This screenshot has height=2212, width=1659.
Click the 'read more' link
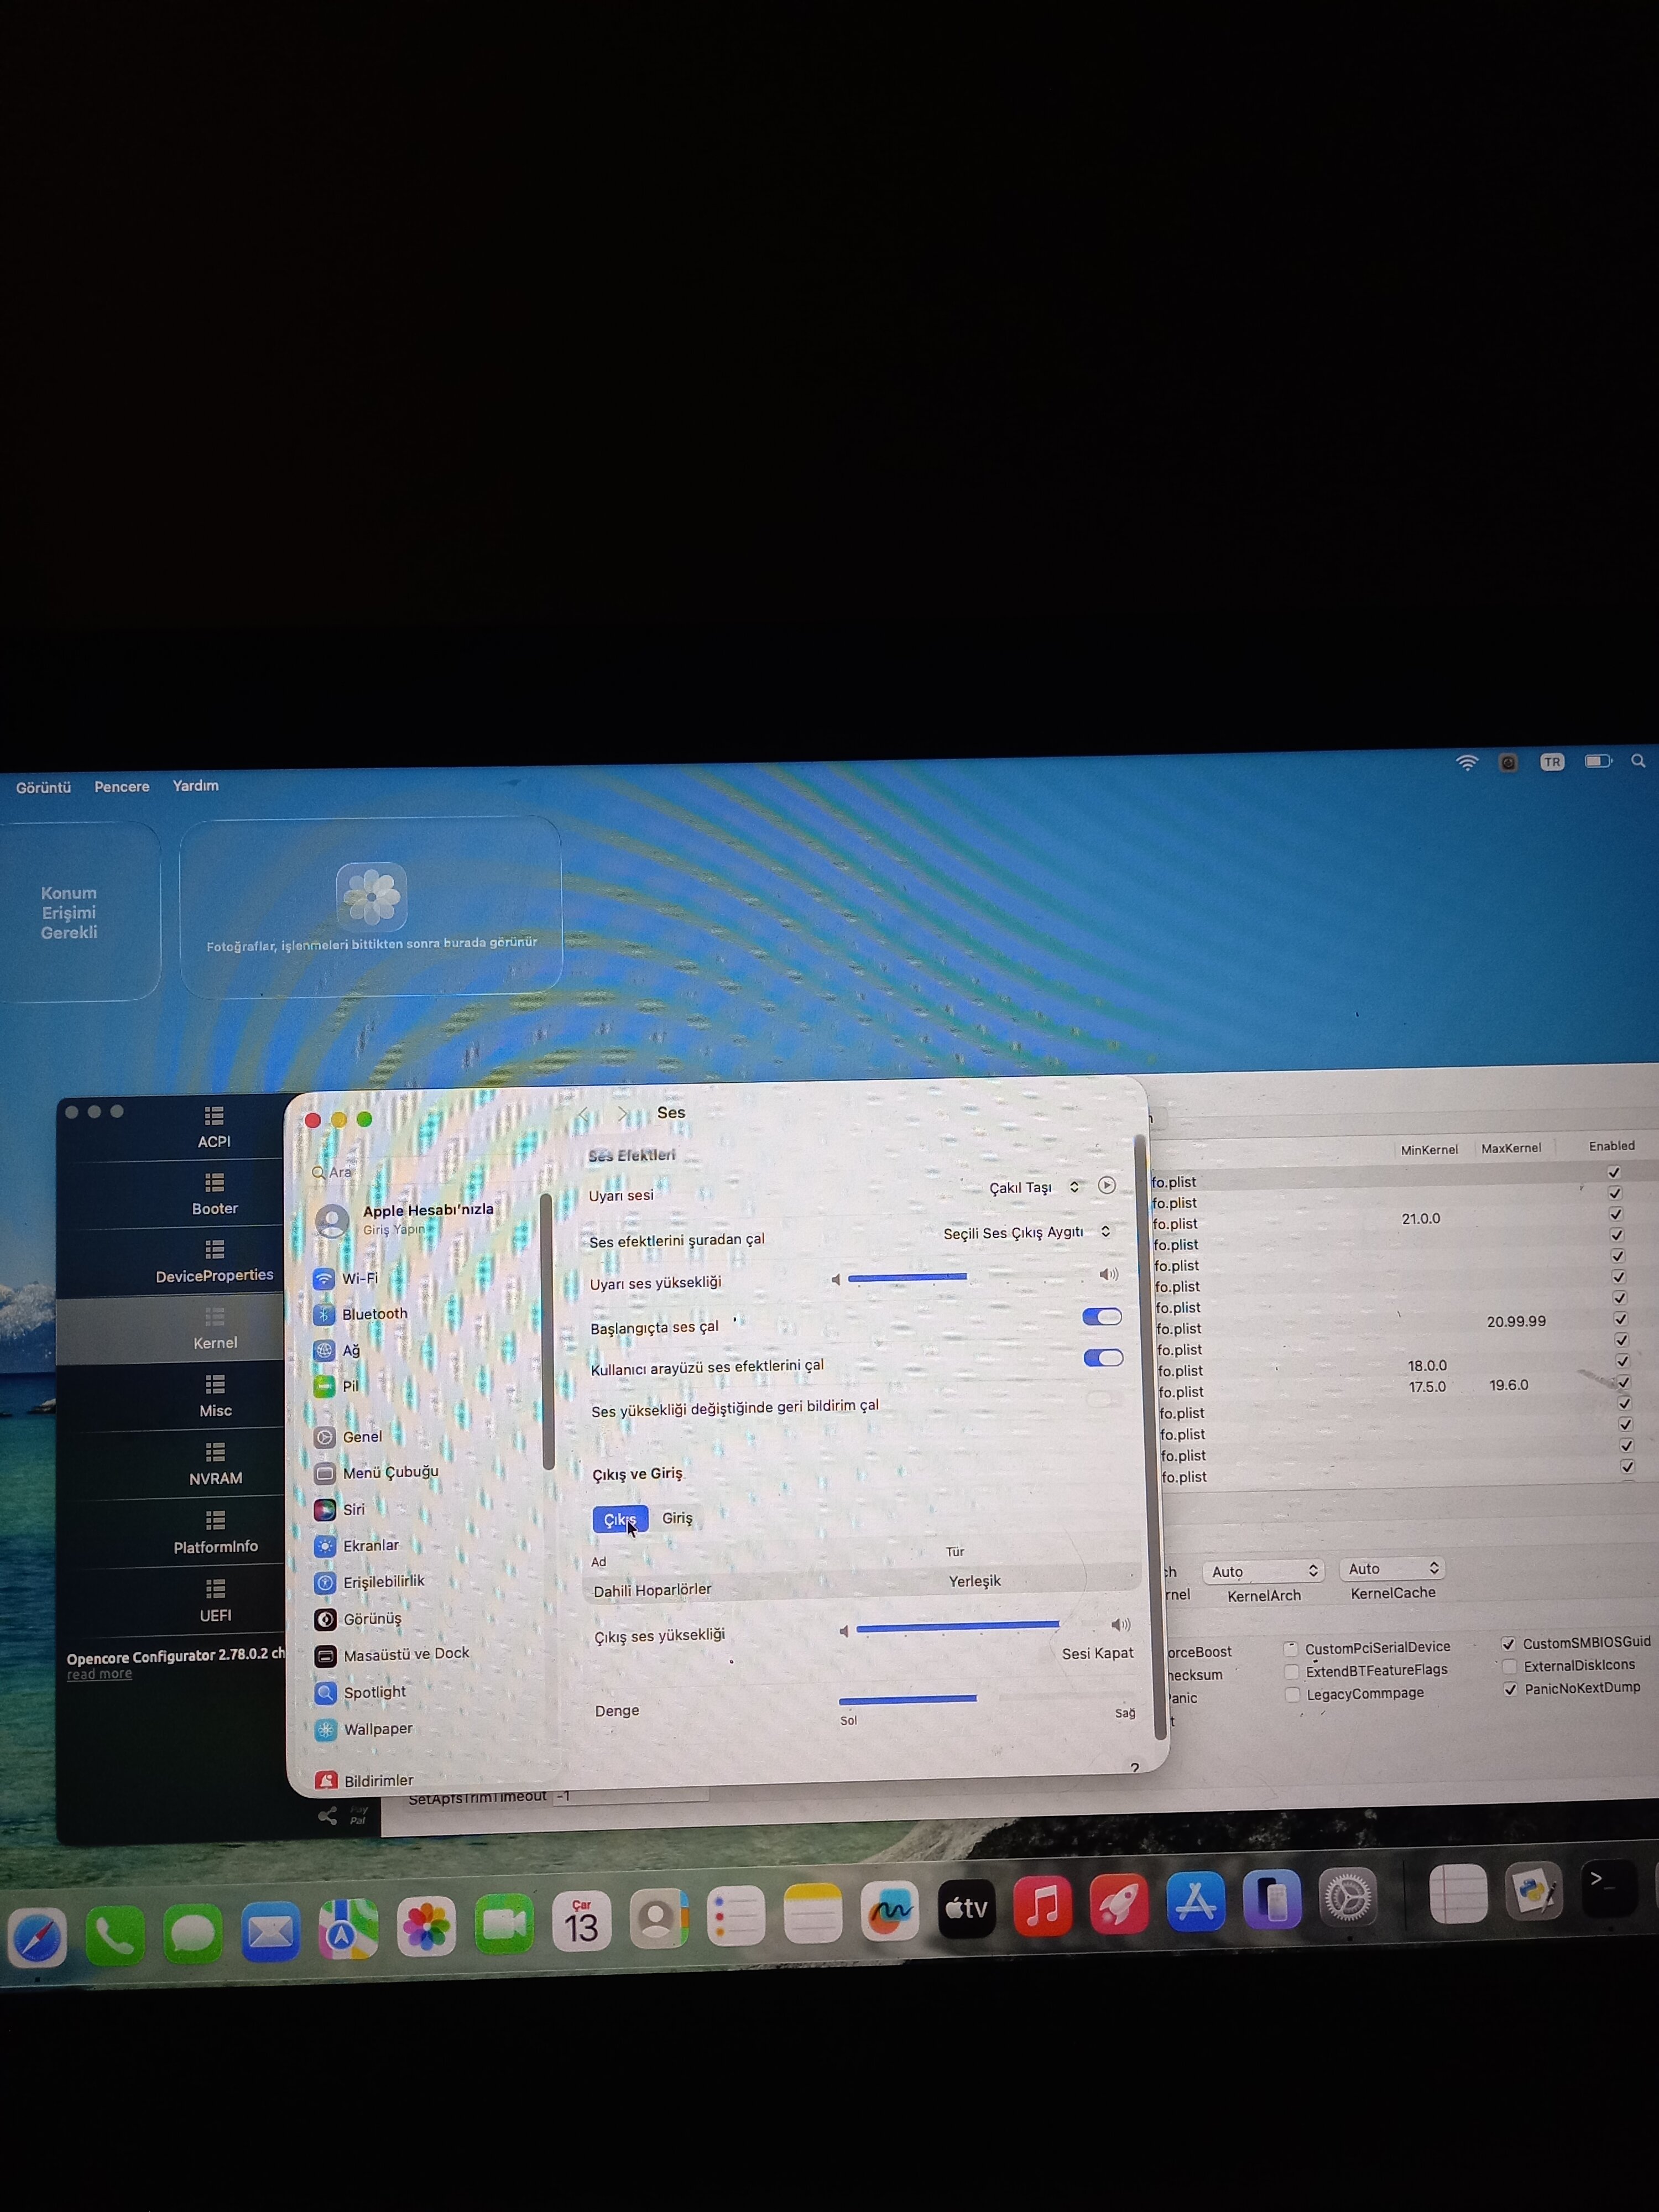click(99, 1675)
